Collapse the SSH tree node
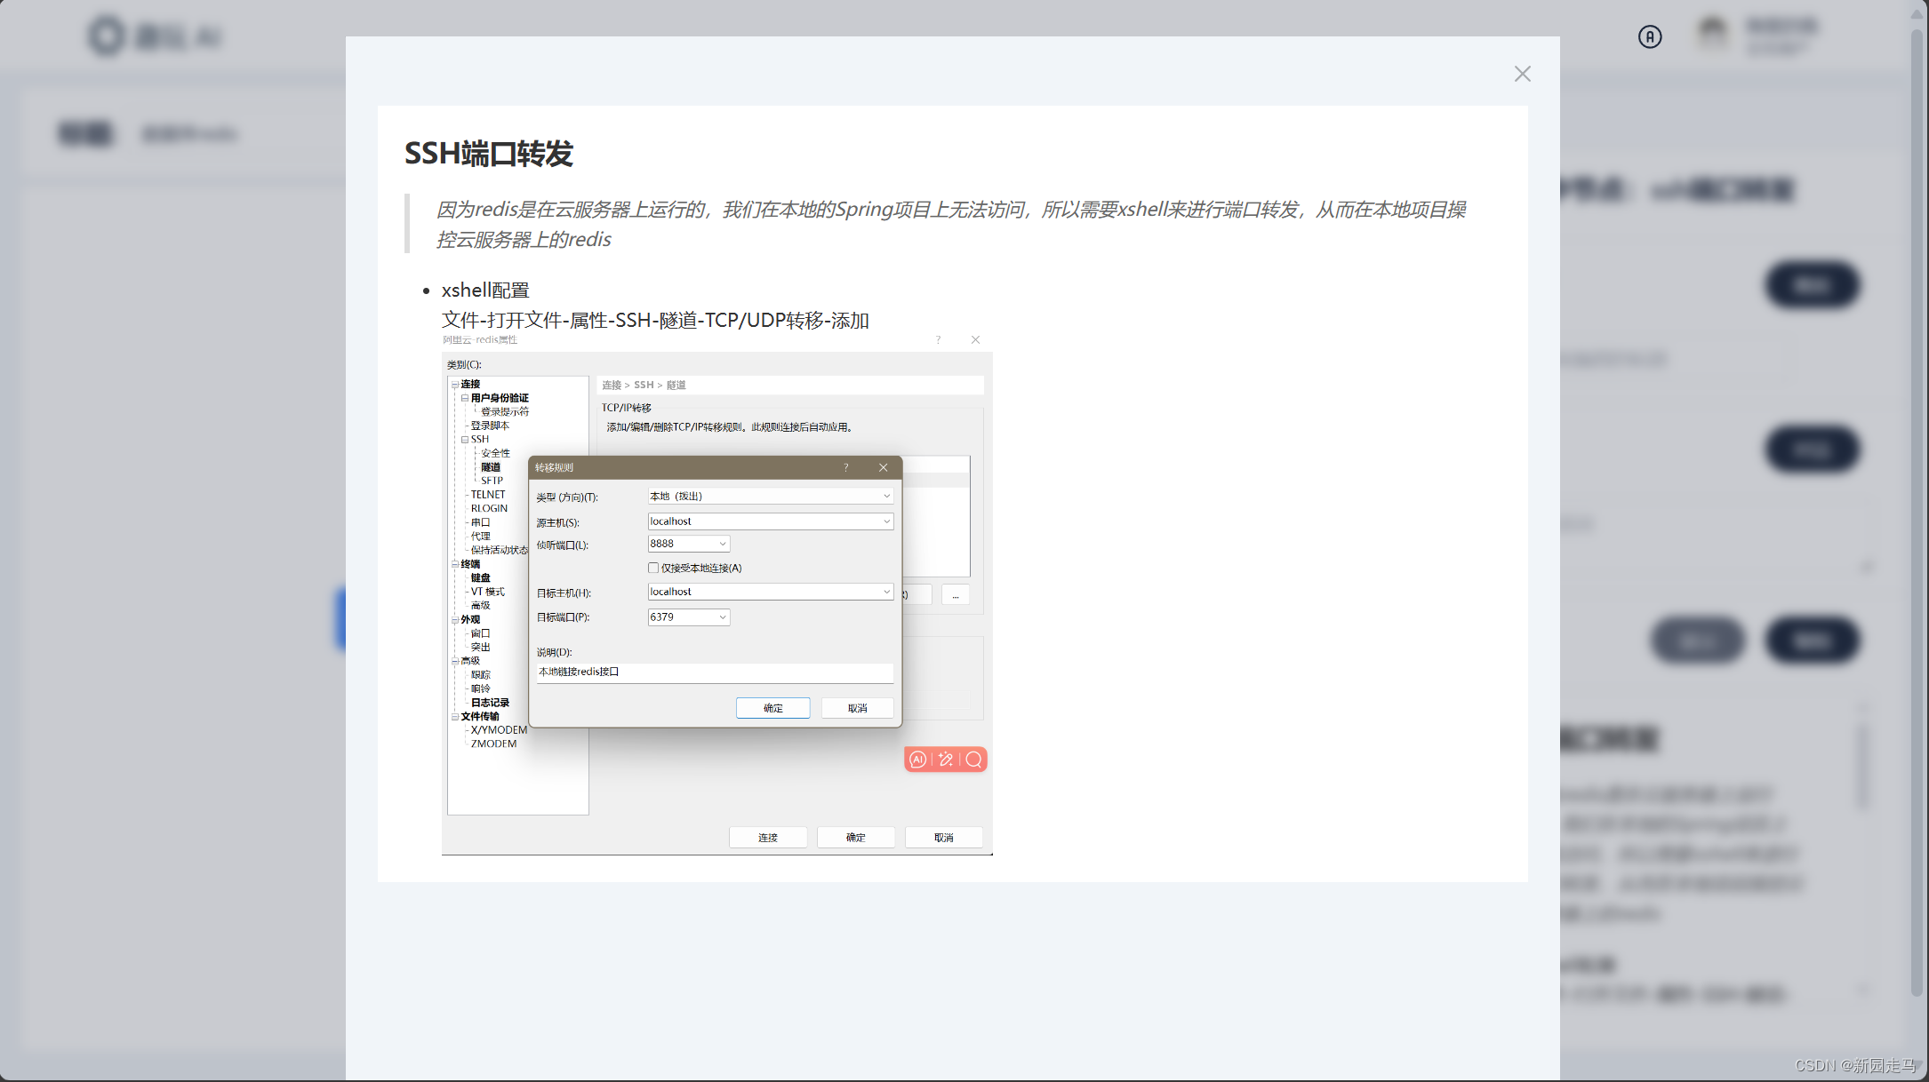The image size is (1929, 1082). pyautogui.click(x=465, y=440)
